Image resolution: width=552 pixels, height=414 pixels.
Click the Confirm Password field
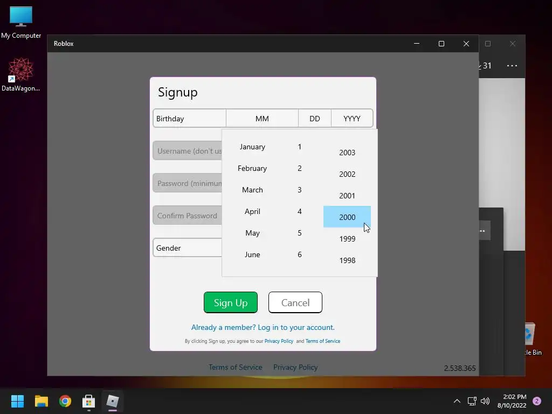tap(187, 216)
